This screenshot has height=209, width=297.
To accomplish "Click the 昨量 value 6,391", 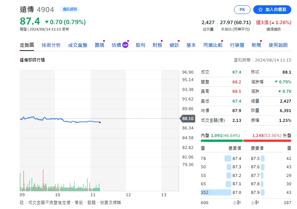I will pyautogui.click(x=285, y=111).
